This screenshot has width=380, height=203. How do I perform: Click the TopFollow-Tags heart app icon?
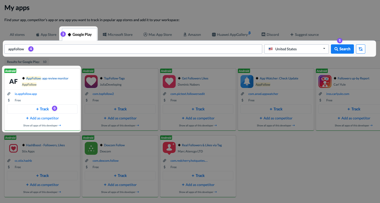click(x=91, y=81)
